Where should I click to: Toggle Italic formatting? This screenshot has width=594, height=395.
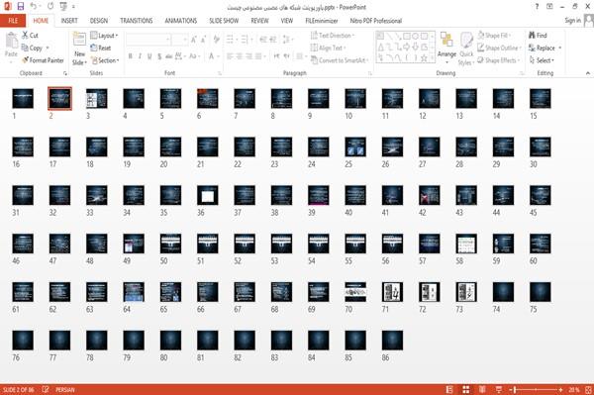140,56
